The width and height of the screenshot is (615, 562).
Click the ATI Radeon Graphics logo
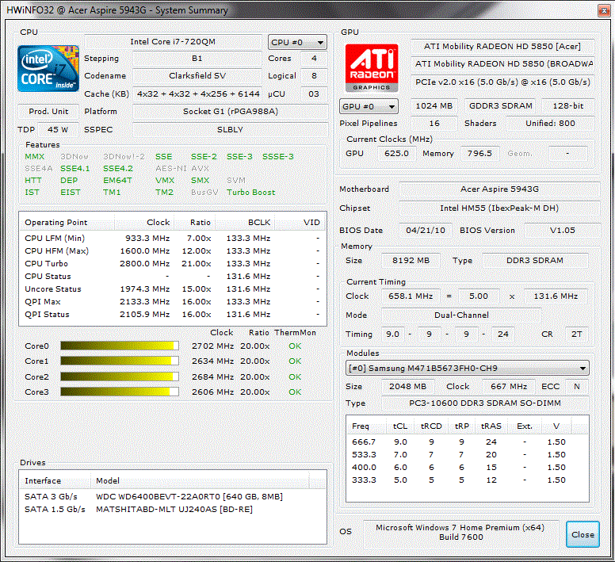[372, 68]
